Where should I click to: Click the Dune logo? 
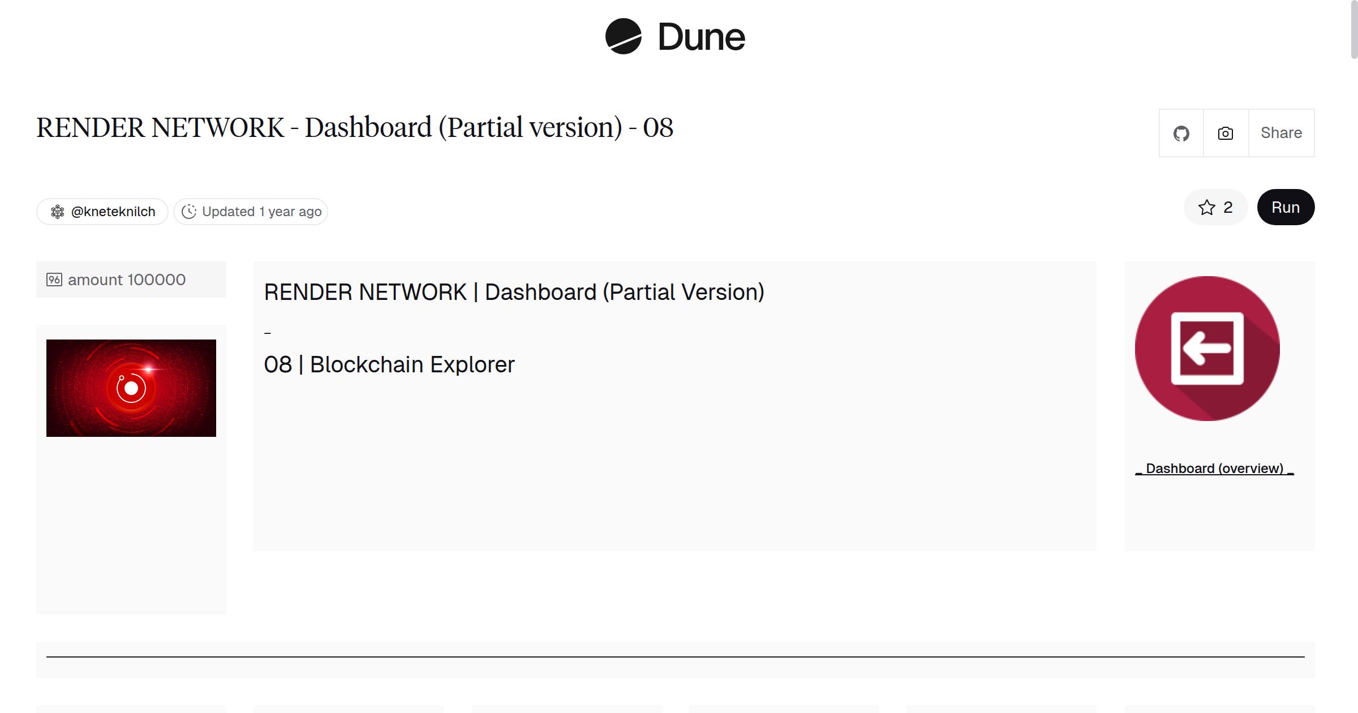coord(624,36)
